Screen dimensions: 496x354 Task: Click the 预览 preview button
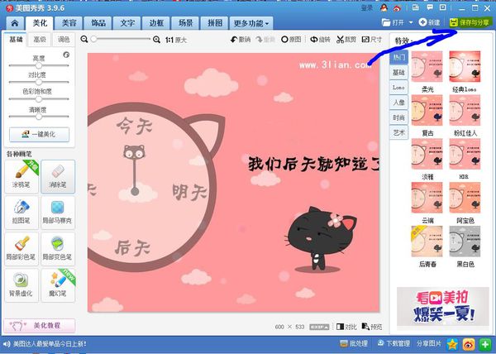pyautogui.click(x=372, y=327)
